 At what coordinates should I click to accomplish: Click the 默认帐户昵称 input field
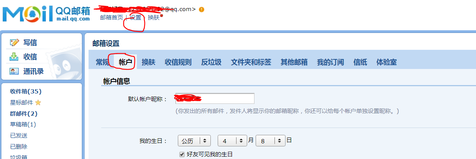click(215, 98)
